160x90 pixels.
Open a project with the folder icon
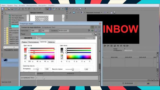[x=6, y=9]
